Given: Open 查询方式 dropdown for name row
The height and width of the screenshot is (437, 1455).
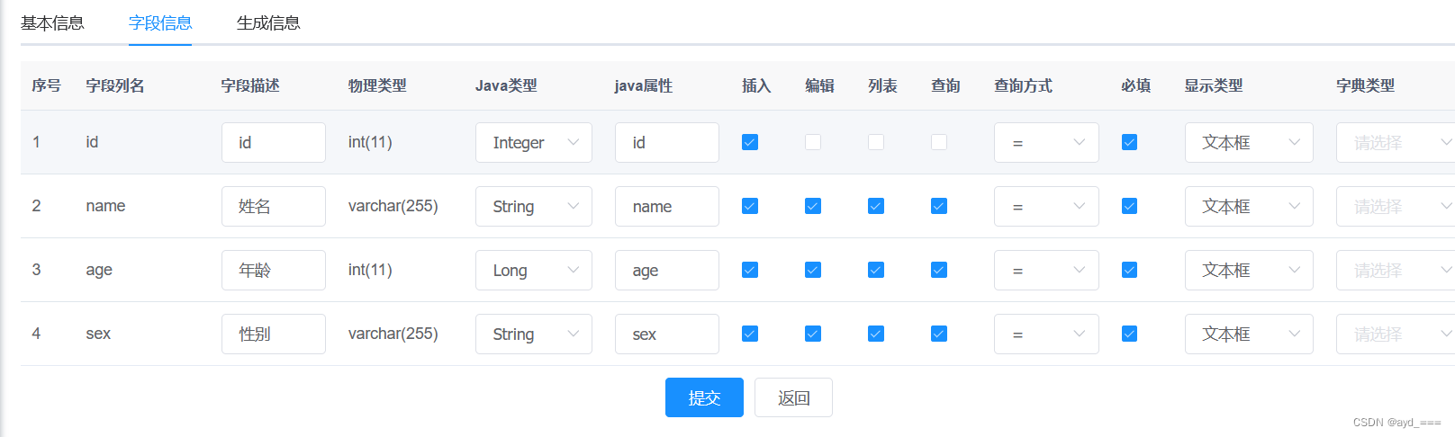Looking at the screenshot, I should [x=1046, y=206].
